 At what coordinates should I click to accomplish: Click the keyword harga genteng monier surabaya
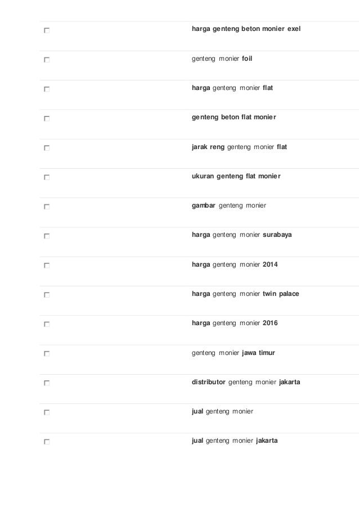click(242, 235)
